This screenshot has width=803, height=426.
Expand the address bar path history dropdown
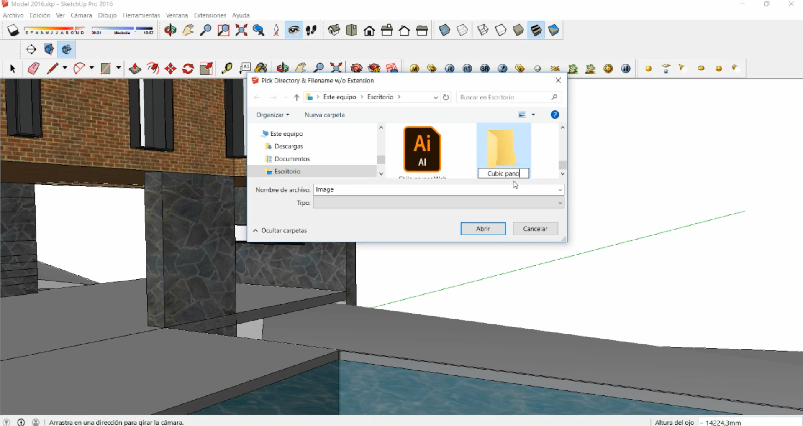click(436, 97)
